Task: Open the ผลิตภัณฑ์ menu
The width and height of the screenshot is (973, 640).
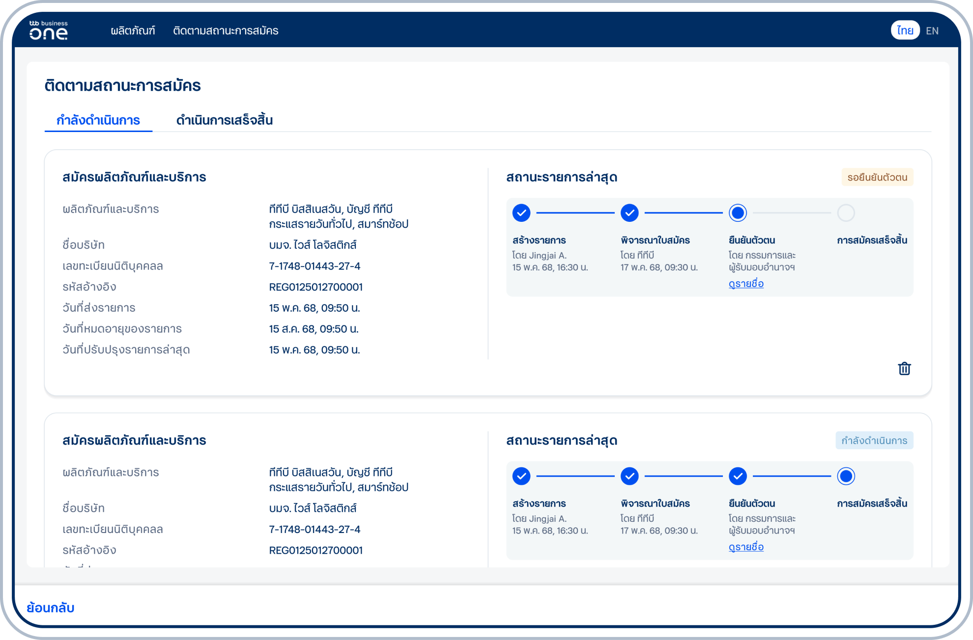Action: point(133,31)
